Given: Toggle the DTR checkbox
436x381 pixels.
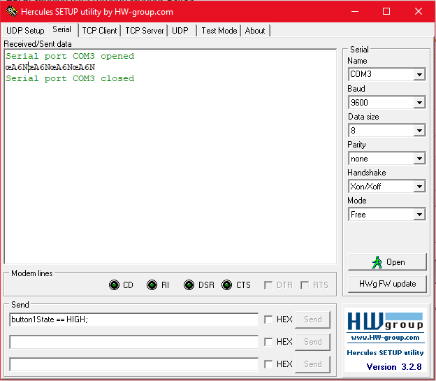Looking at the screenshot, I should (268, 285).
